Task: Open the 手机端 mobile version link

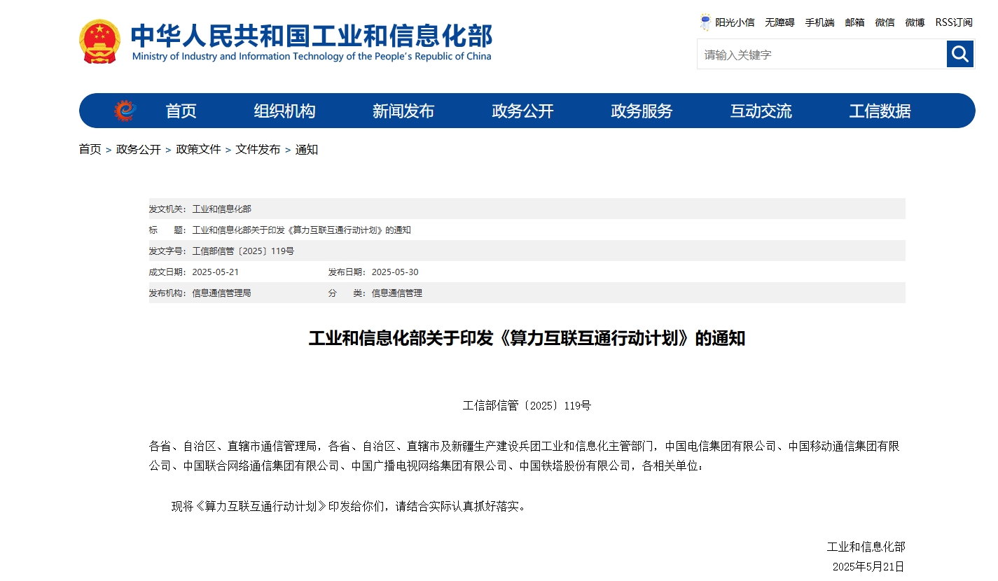Action: [819, 22]
